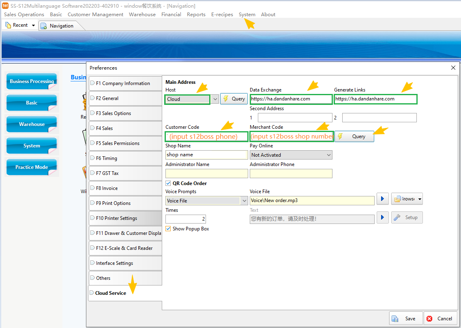Click the Practice Mode sidebar button

click(x=32, y=167)
